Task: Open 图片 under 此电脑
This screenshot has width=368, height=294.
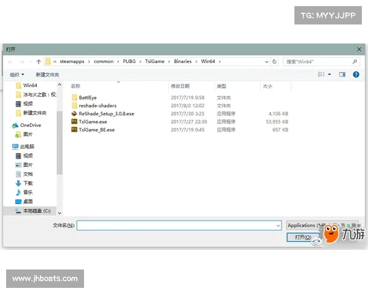Action: (x=24, y=165)
